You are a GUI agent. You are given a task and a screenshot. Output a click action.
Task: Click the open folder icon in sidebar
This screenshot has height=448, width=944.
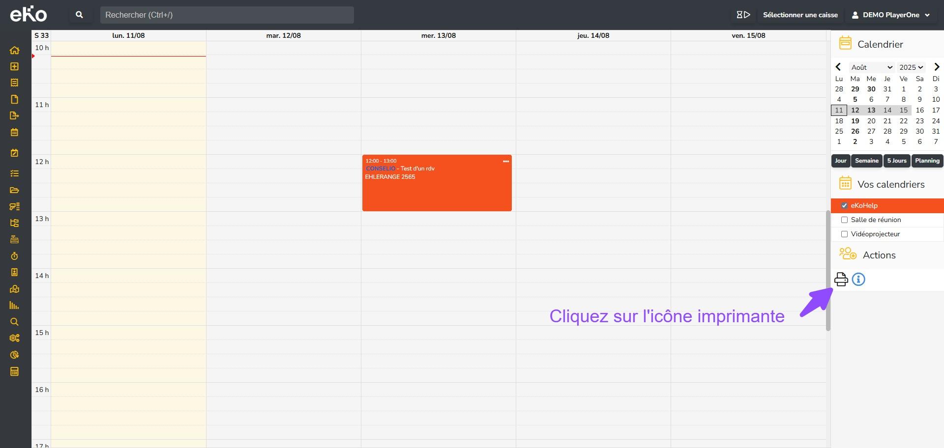14,190
